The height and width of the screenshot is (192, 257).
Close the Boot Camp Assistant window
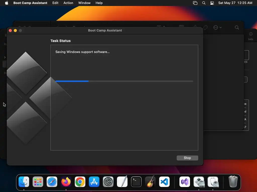click(10, 30)
